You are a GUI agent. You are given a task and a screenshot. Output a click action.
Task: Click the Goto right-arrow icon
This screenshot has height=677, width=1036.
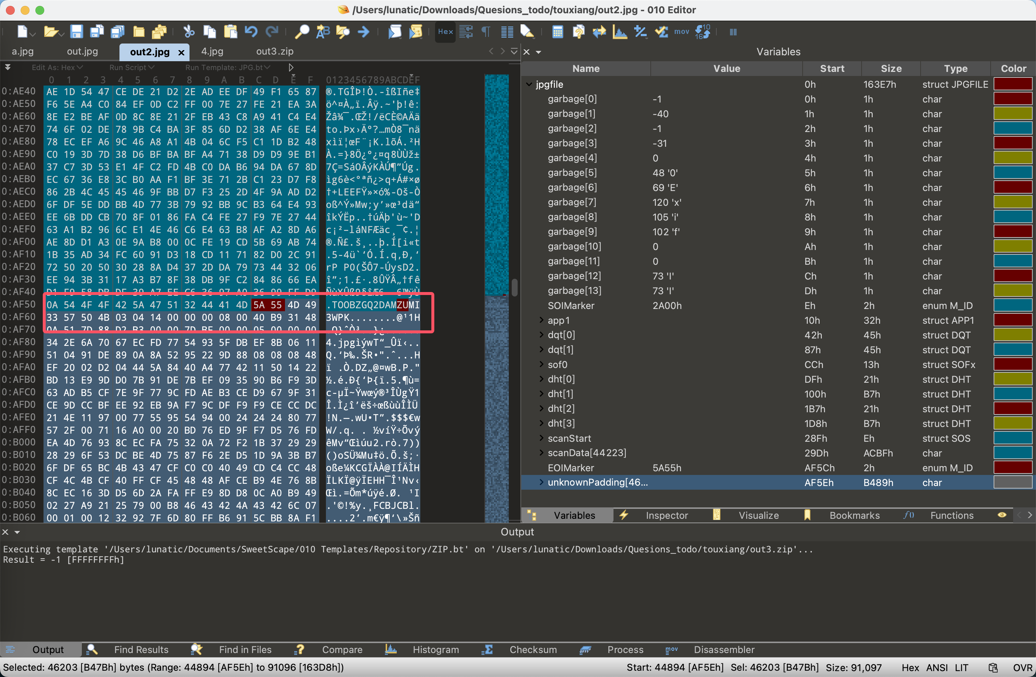click(x=364, y=31)
